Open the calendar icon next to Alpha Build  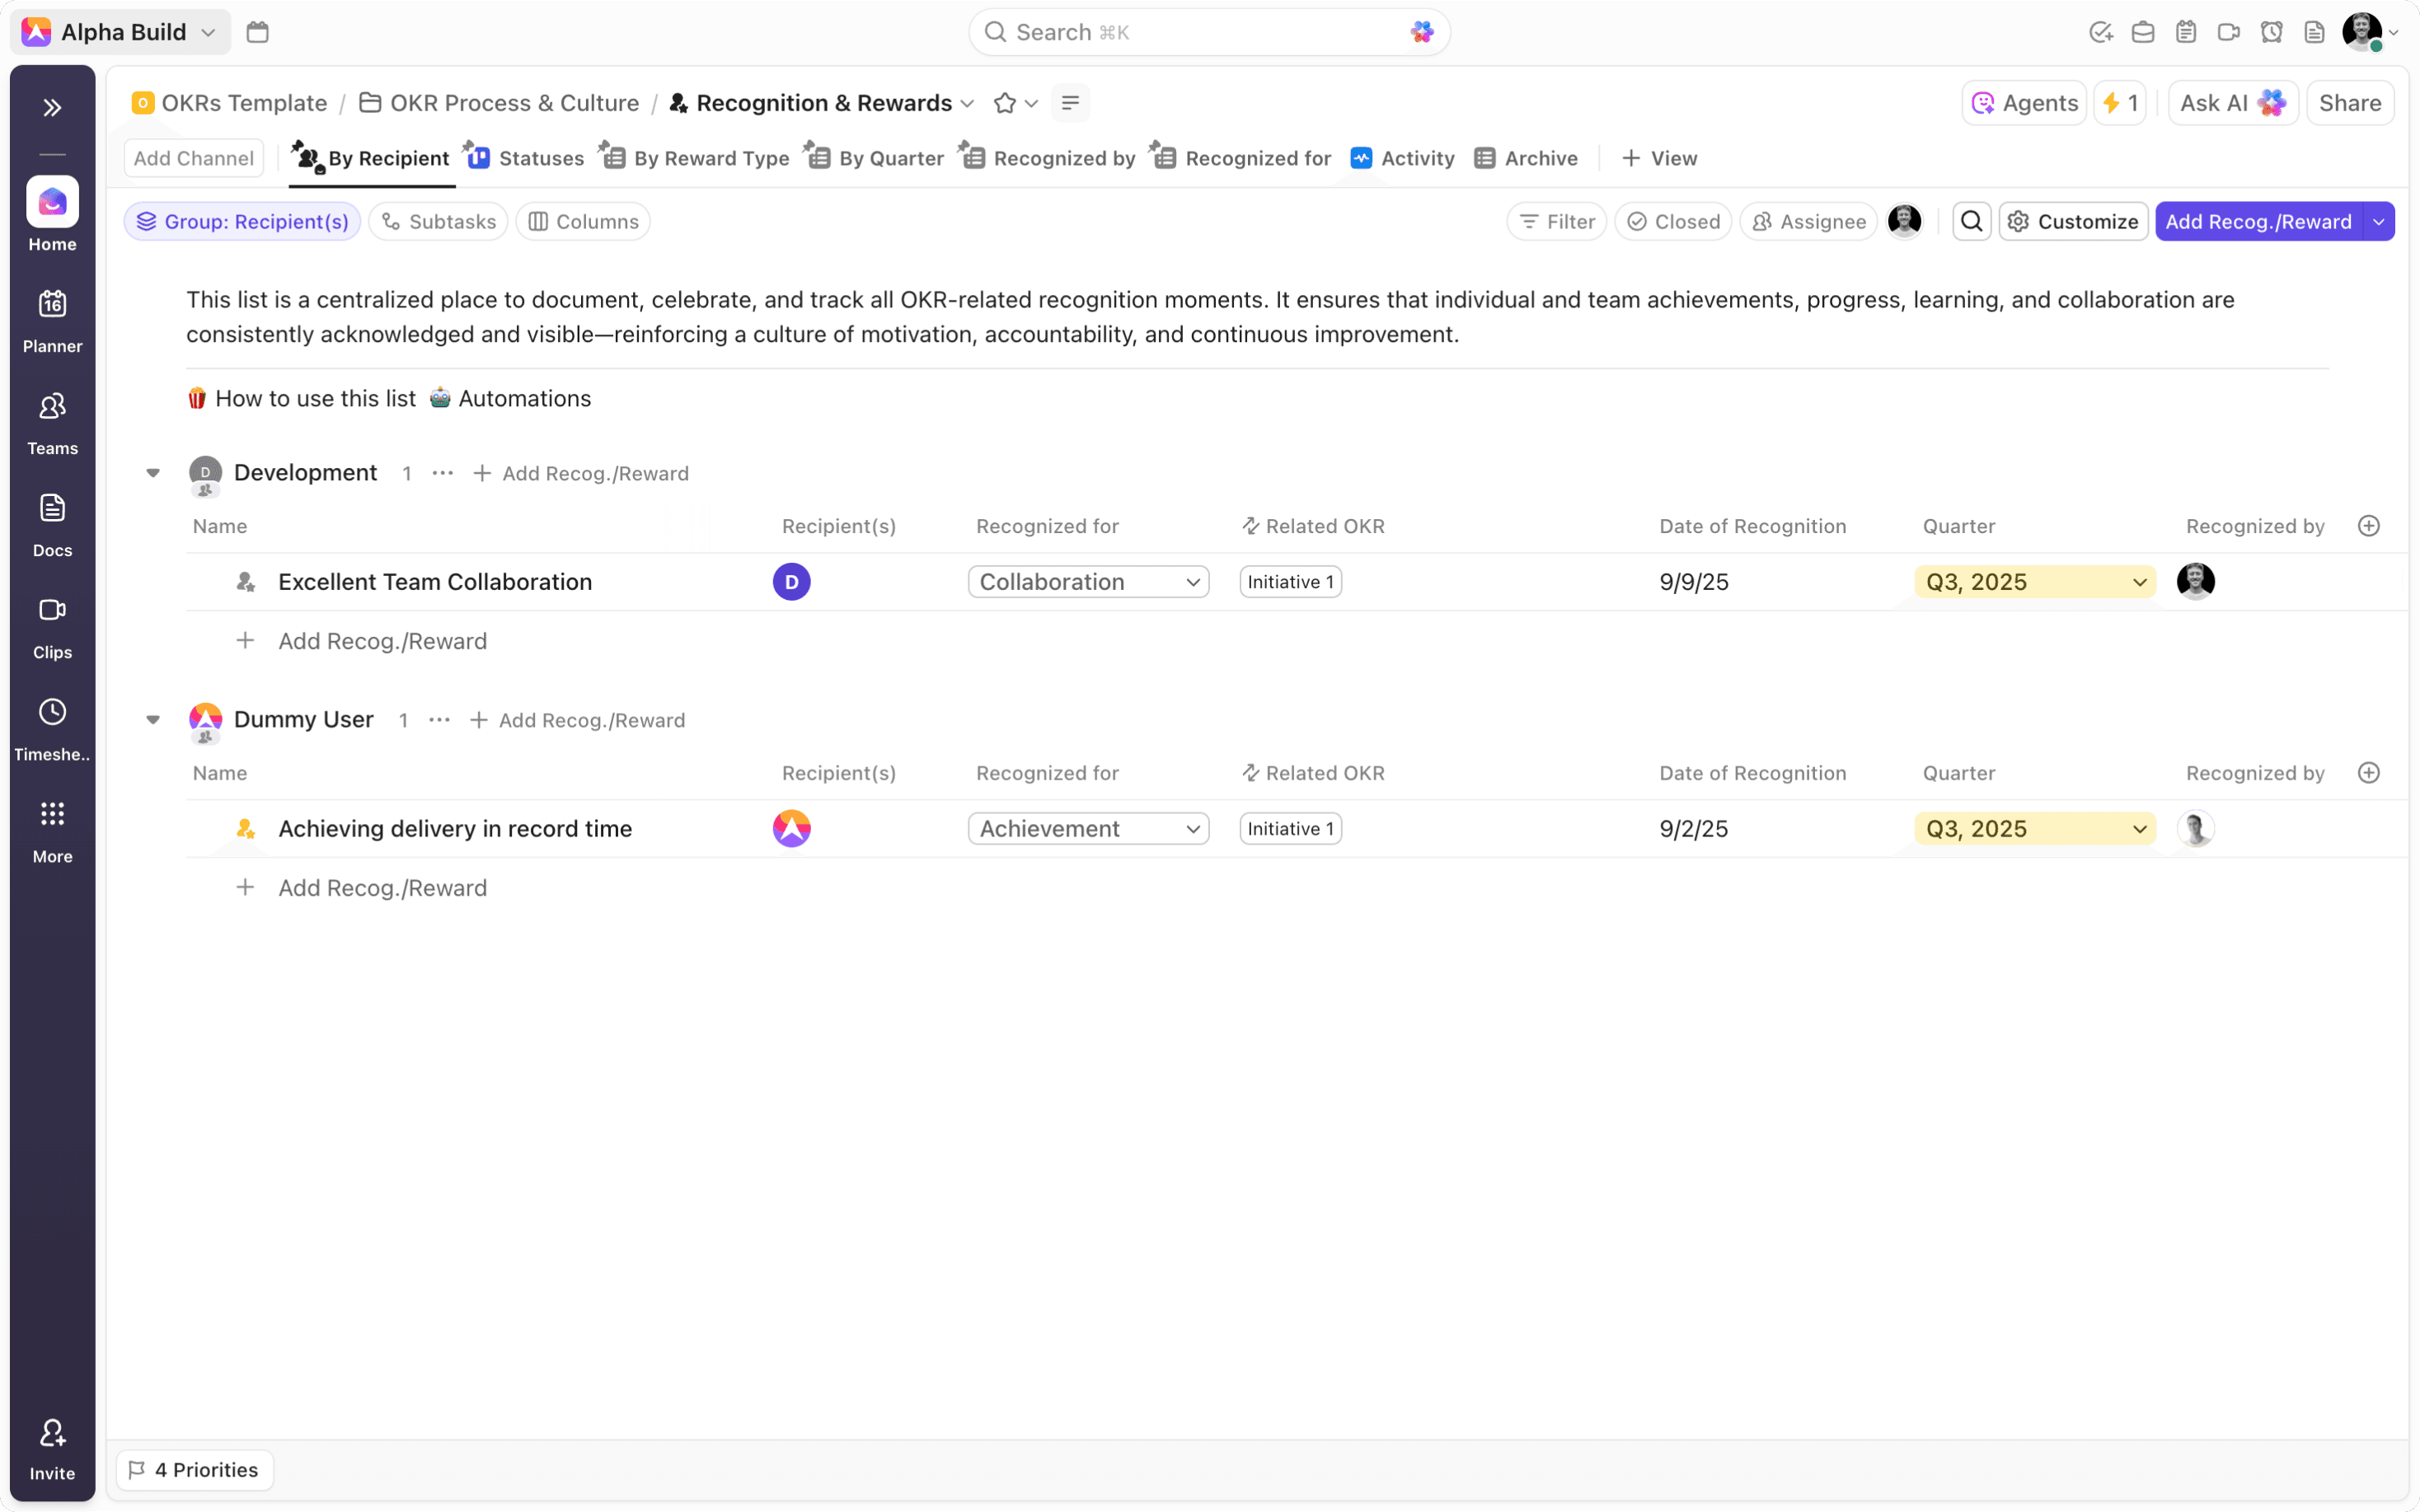(x=257, y=32)
